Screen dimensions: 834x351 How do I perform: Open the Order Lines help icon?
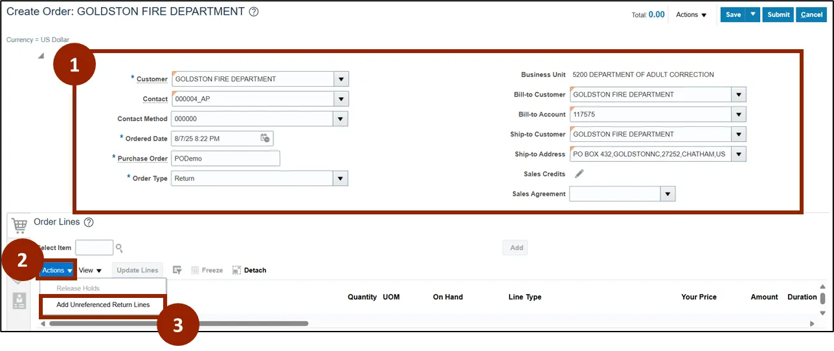tap(89, 222)
